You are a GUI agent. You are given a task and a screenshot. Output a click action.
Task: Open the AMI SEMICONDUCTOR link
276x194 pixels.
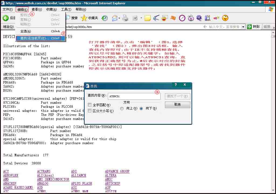pyautogui.click(x=53, y=179)
